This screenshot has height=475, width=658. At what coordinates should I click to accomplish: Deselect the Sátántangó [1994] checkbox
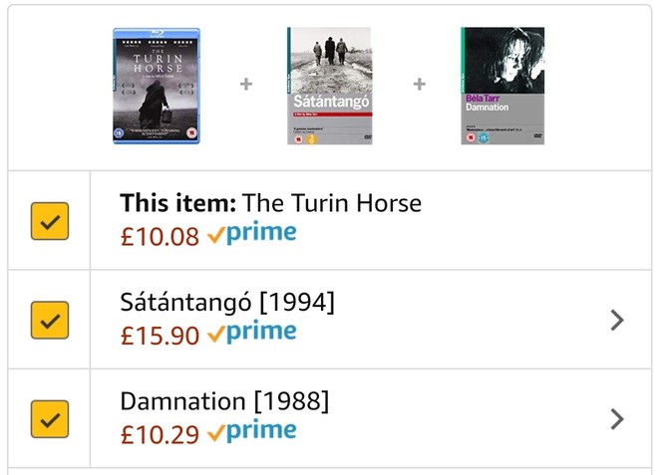[x=50, y=320]
